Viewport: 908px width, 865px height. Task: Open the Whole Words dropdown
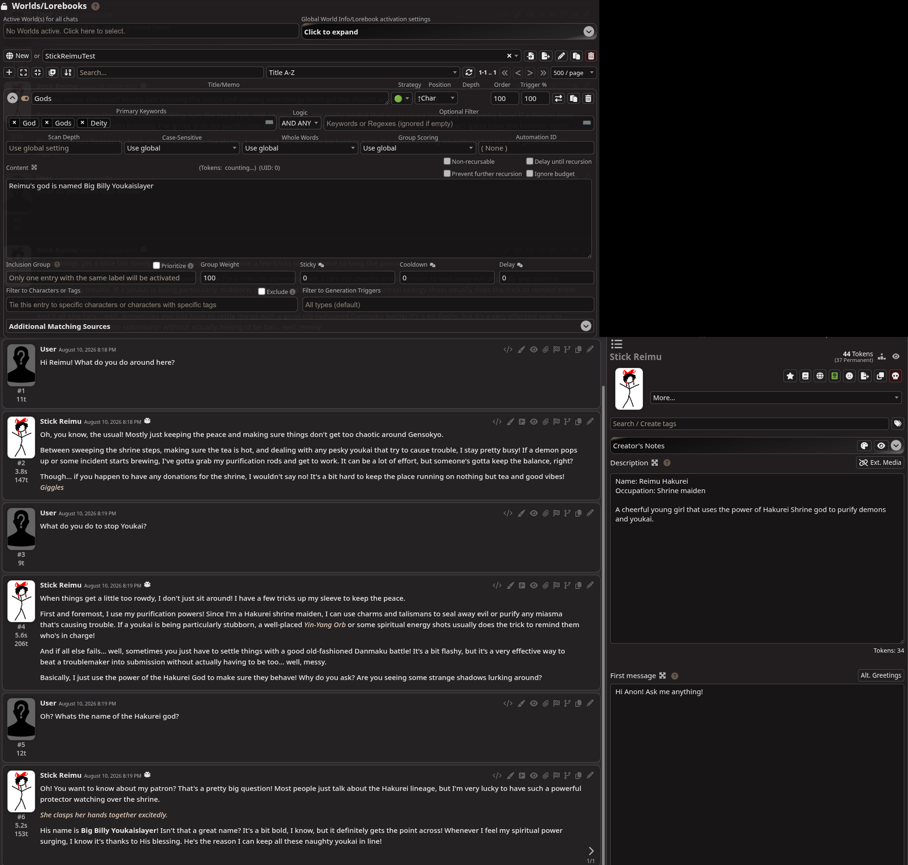click(300, 148)
